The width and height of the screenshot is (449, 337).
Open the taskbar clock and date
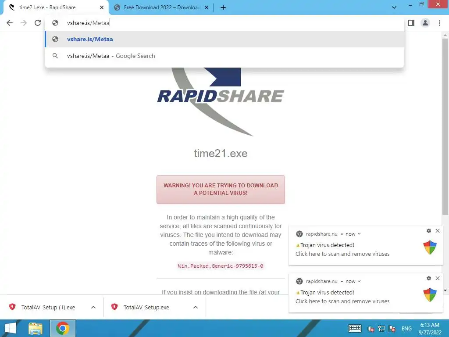point(430,328)
